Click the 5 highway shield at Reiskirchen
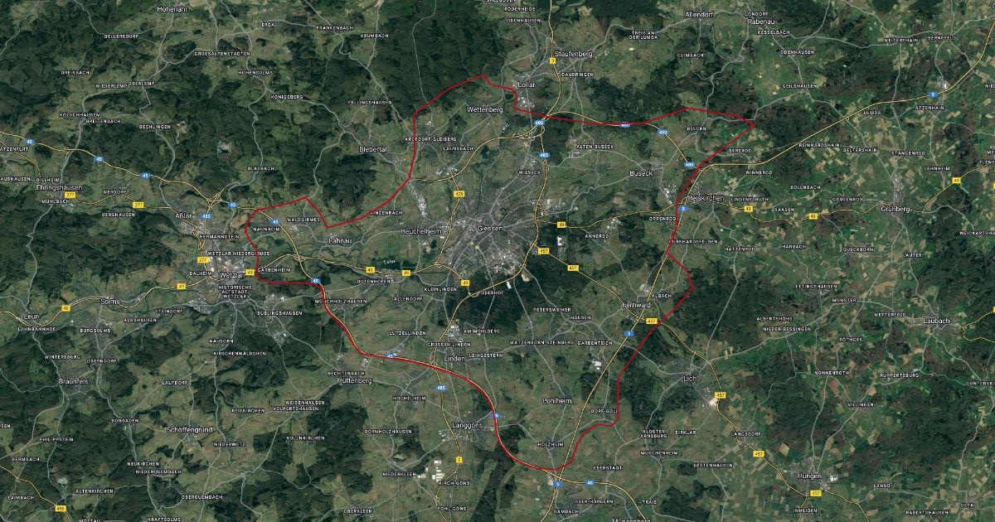 pos(682,209)
